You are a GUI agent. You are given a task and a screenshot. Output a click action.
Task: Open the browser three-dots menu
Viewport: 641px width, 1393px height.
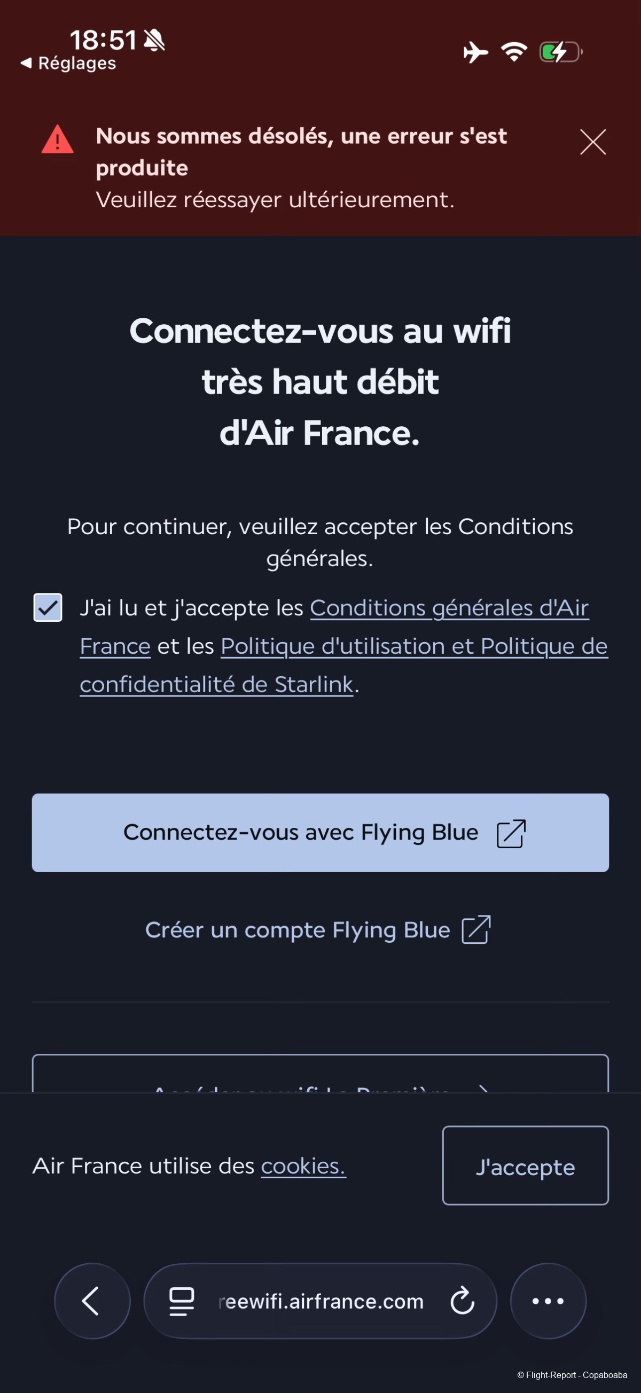[548, 1301]
